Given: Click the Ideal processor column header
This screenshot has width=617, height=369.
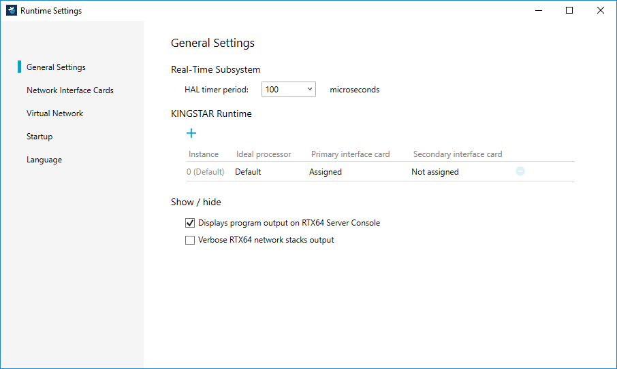Looking at the screenshot, I should tap(264, 154).
